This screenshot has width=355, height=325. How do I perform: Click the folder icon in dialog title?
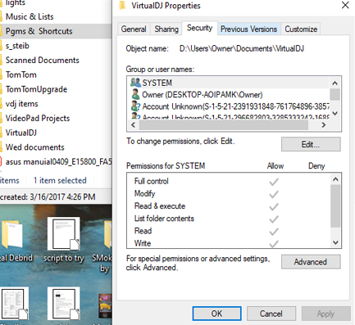(x=122, y=6)
